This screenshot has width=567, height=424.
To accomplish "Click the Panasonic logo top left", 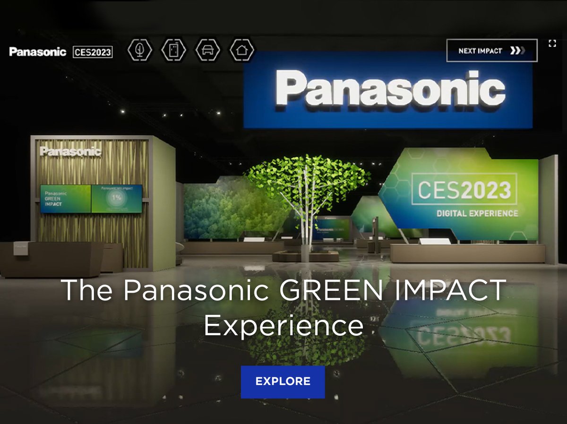I will pos(38,52).
